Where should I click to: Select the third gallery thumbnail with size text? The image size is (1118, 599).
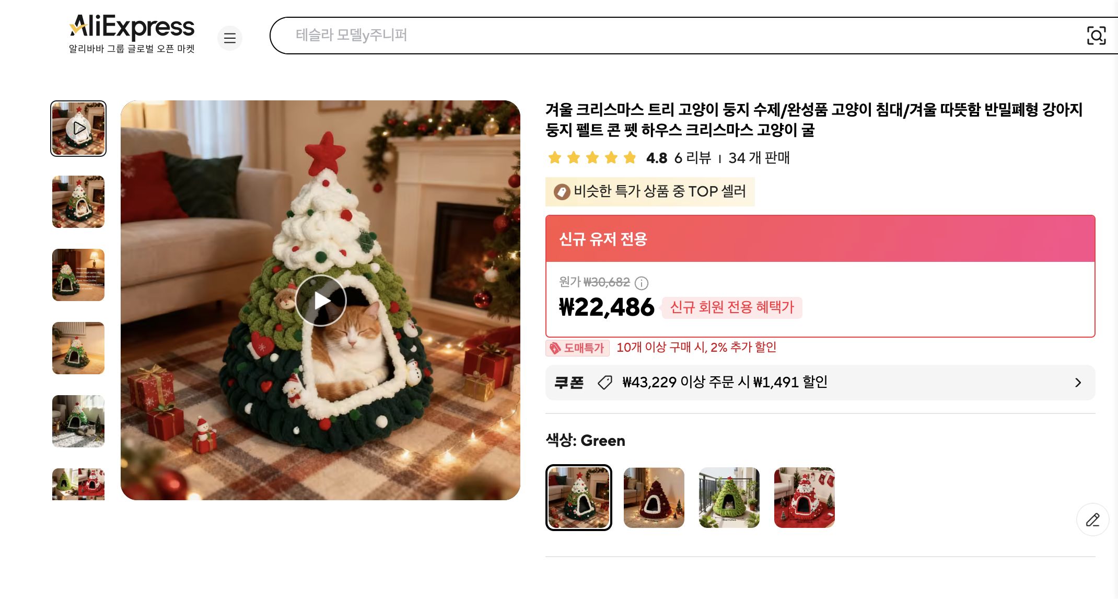point(78,275)
